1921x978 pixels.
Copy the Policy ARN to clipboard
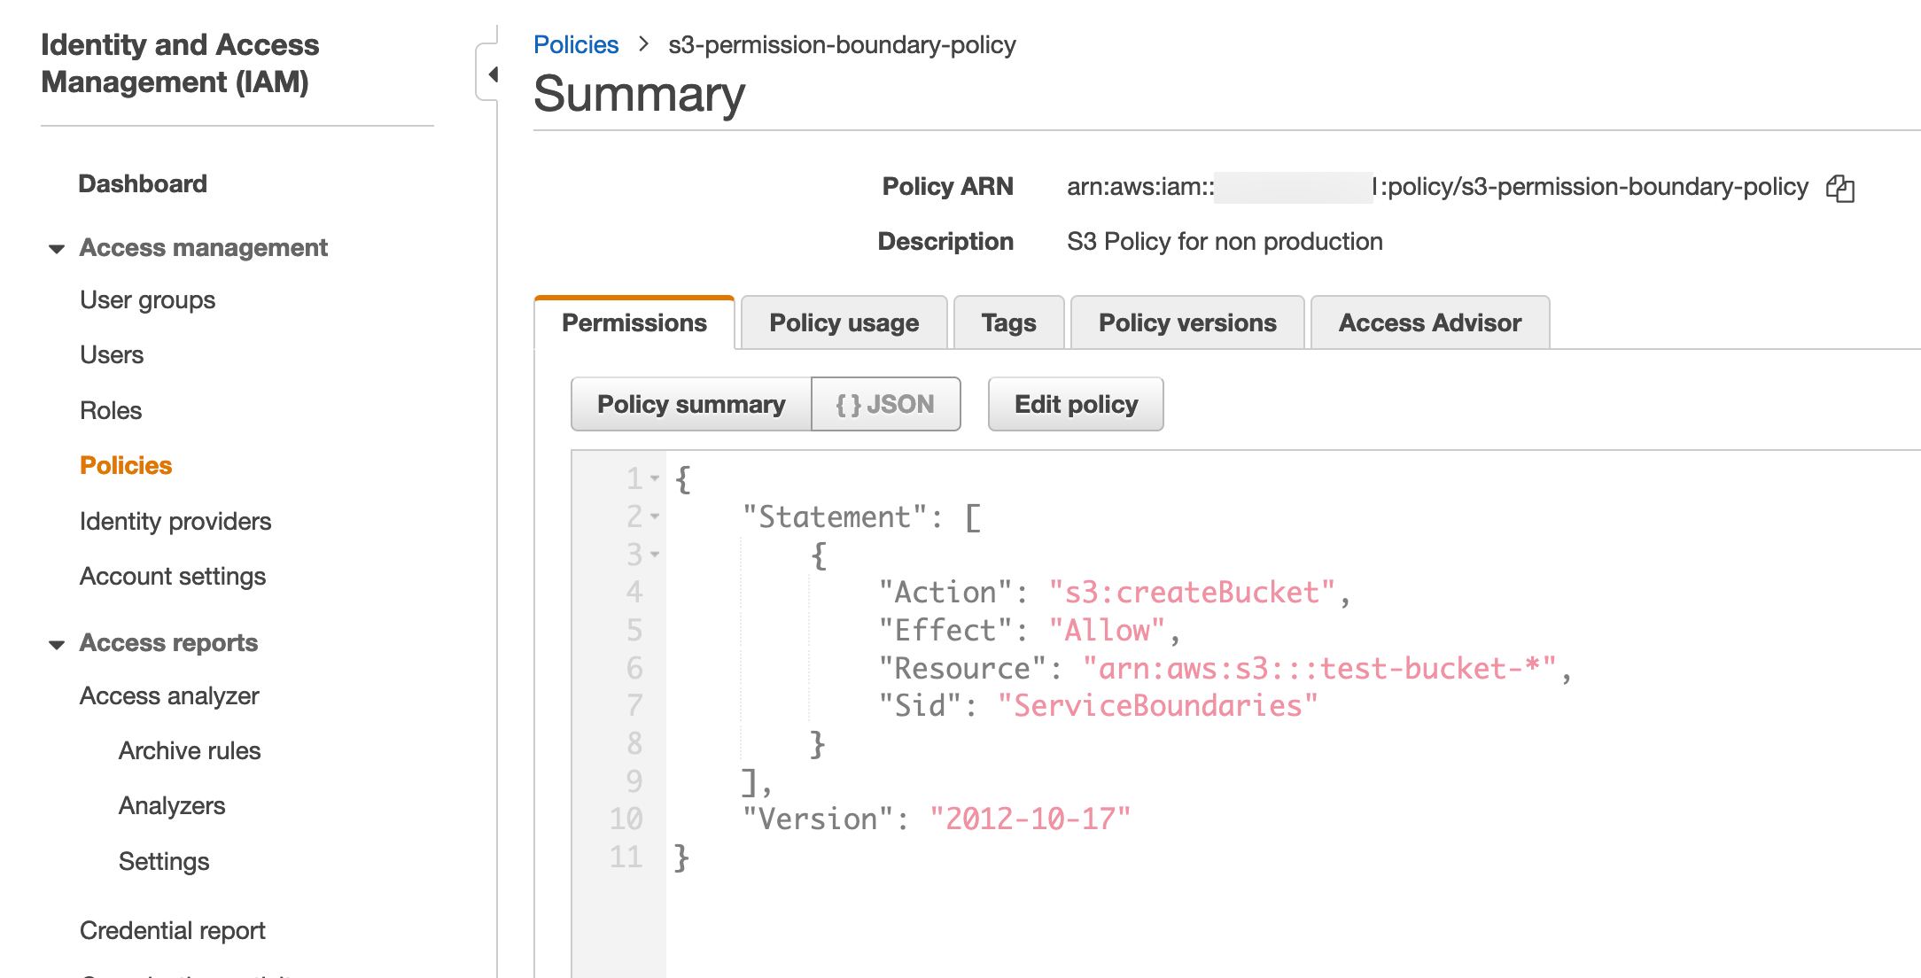tap(1839, 188)
